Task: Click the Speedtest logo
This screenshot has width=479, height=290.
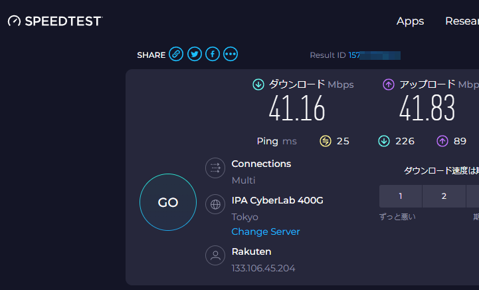Action: (55, 21)
